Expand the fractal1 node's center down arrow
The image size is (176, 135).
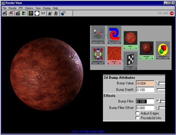[x=114, y=64]
